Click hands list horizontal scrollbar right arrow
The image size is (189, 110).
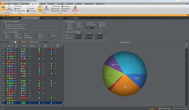pos(61,105)
